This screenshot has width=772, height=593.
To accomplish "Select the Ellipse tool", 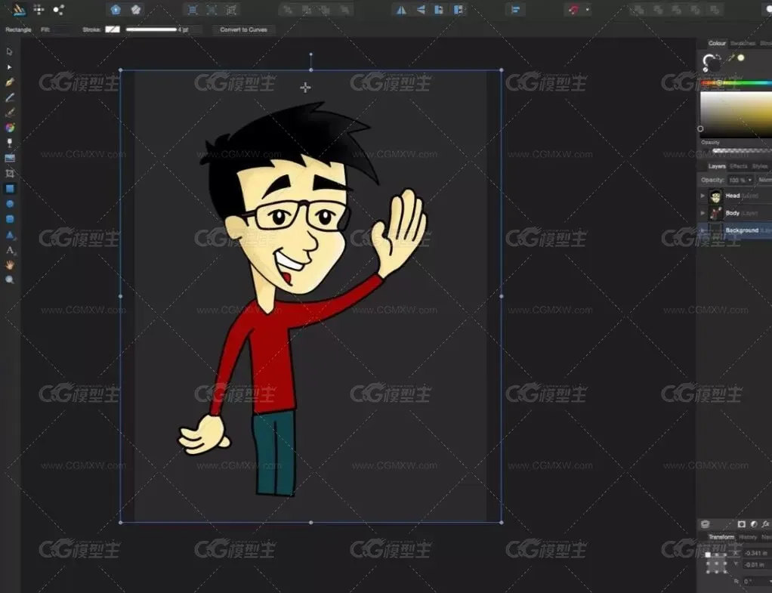I will (9, 204).
